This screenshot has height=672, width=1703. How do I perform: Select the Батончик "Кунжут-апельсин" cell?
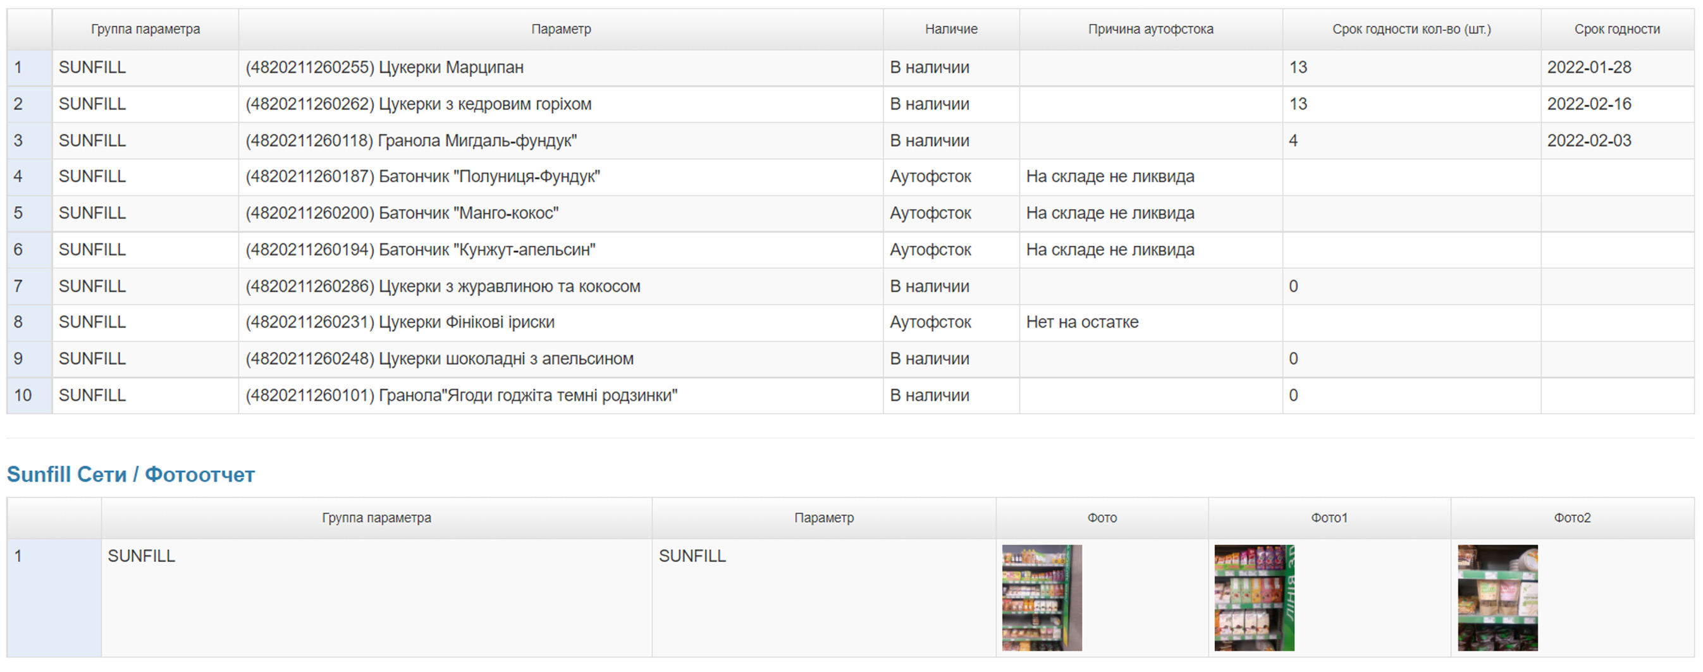point(561,250)
